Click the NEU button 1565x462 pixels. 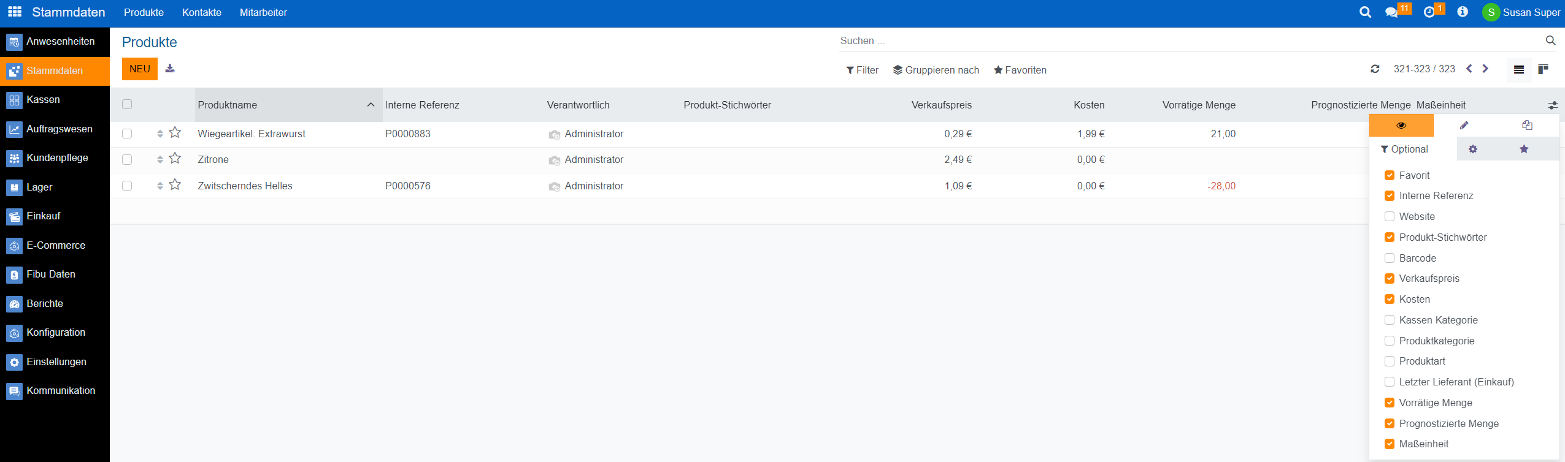pyautogui.click(x=139, y=69)
